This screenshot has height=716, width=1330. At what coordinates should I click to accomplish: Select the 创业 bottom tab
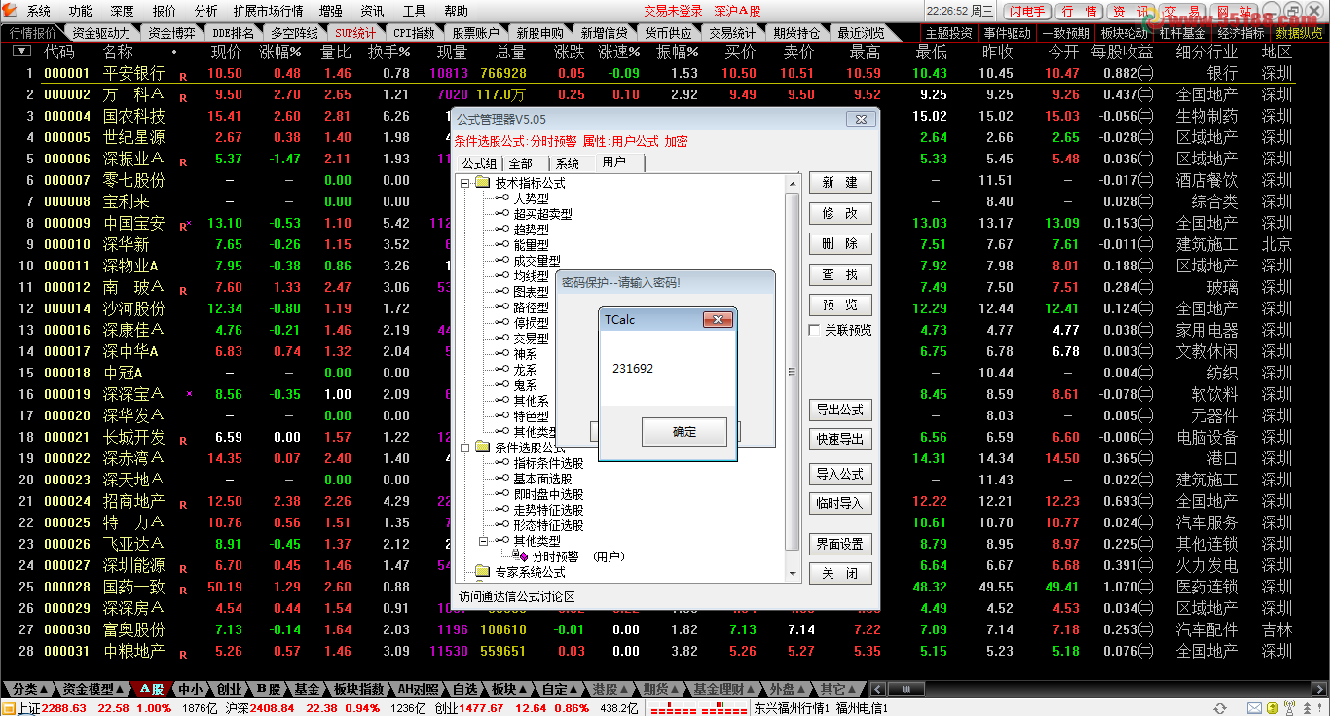click(x=229, y=689)
